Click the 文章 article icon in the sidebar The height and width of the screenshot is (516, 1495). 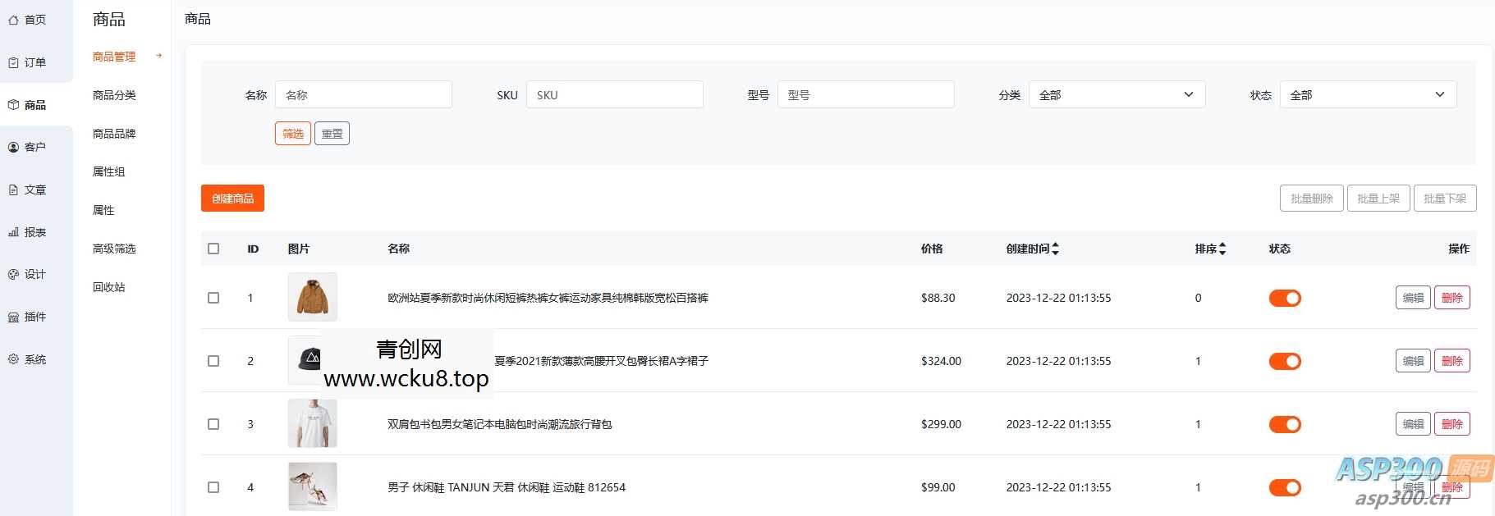(13, 190)
